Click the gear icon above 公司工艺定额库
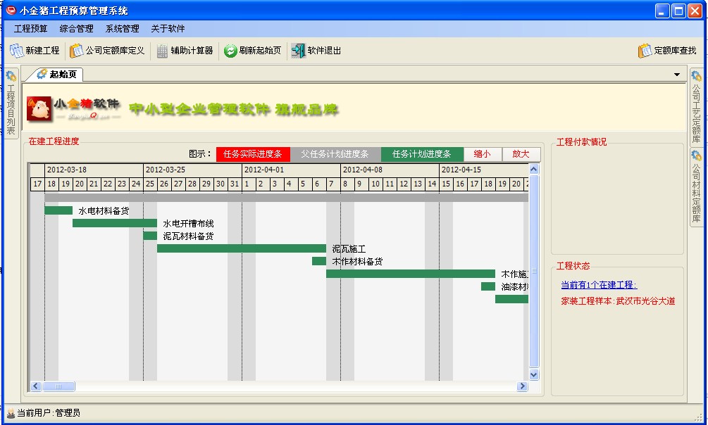Viewport: 708px width, 425px height. pyautogui.click(x=696, y=76)
